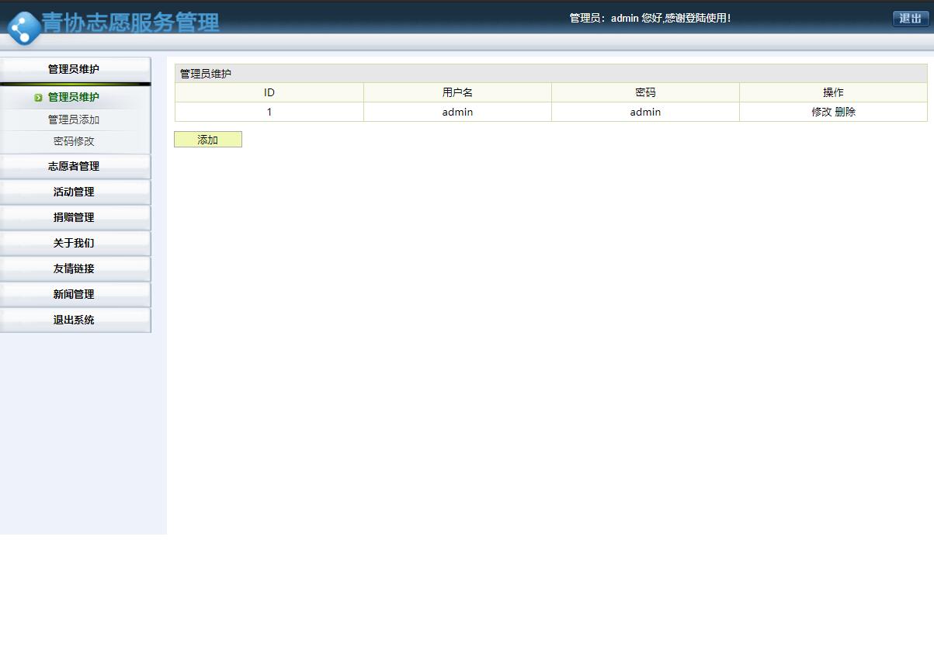This screenshot has height=651, width=934.
Task: Expand the 新闻管理 menu section
Action: click(x=75, y=294)
